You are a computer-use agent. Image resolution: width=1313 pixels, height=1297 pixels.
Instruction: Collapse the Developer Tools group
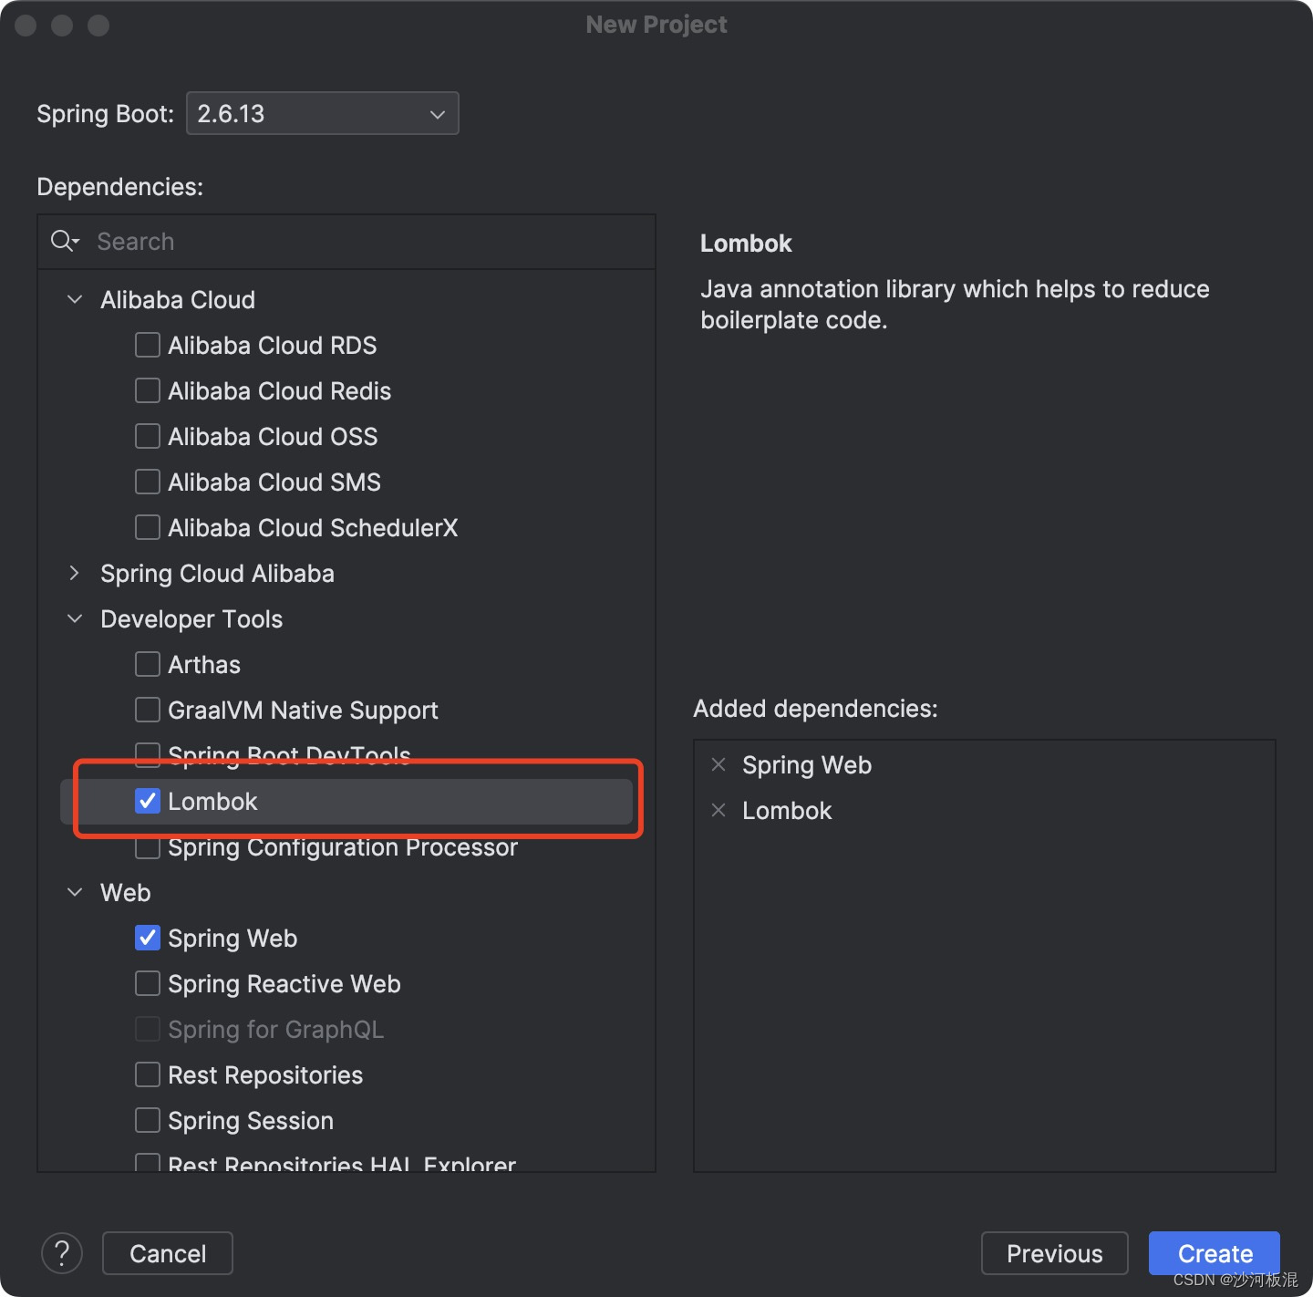pyautogui.click(x=75, y=618)
